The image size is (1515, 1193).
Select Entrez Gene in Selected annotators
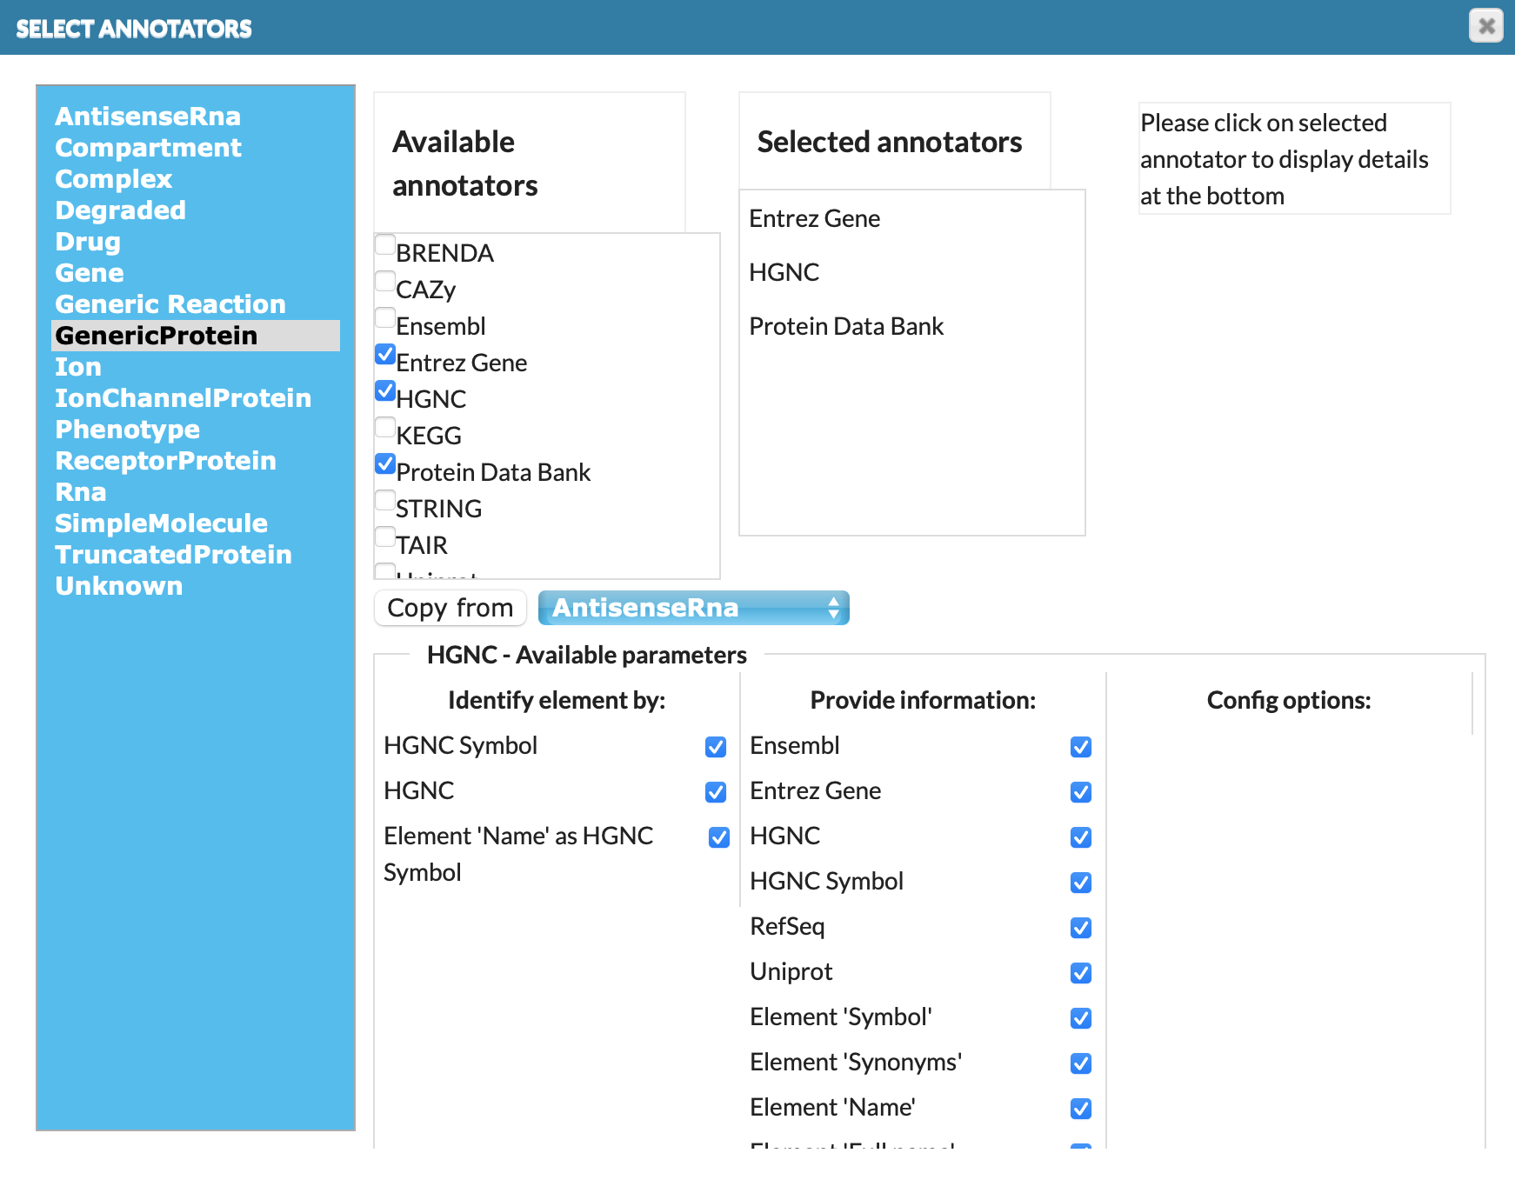point(814,219)
